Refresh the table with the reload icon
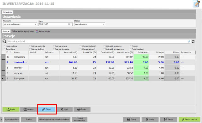The width and height of the screenshot is (202, 123). click(x=193, y=41)
